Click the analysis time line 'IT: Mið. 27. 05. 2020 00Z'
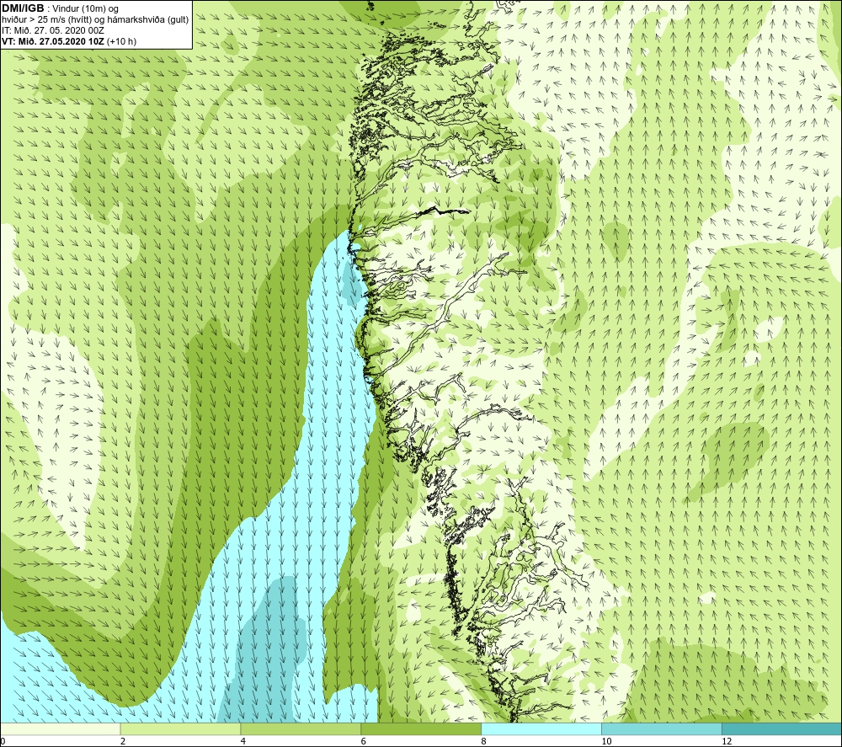The image size is (842, 747). (52, 30)
